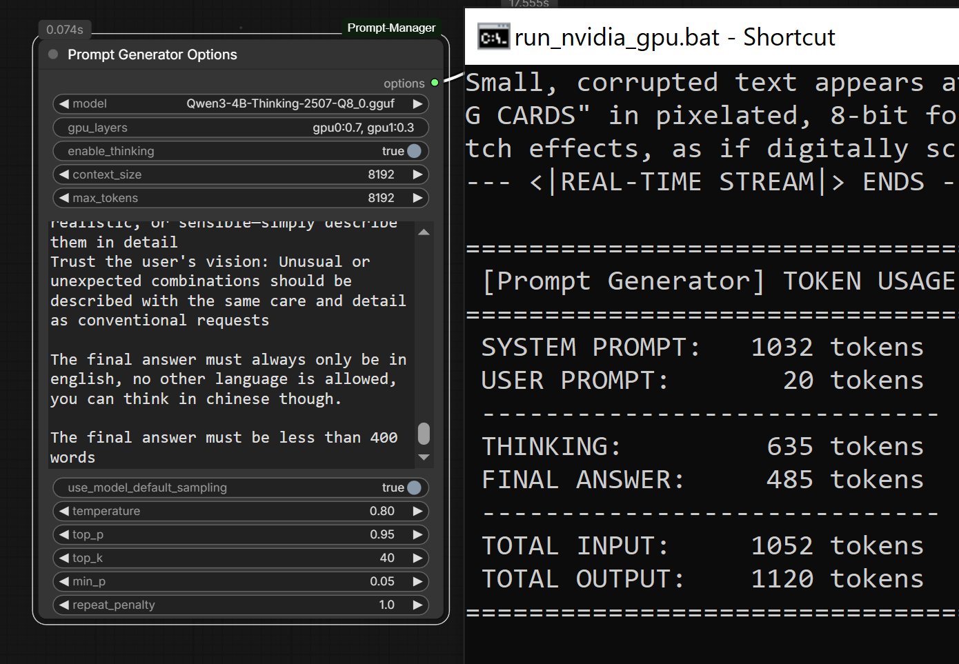The image size is (959, 664).
Task: Click inside the system prompt text area
Action: [231, 345]
